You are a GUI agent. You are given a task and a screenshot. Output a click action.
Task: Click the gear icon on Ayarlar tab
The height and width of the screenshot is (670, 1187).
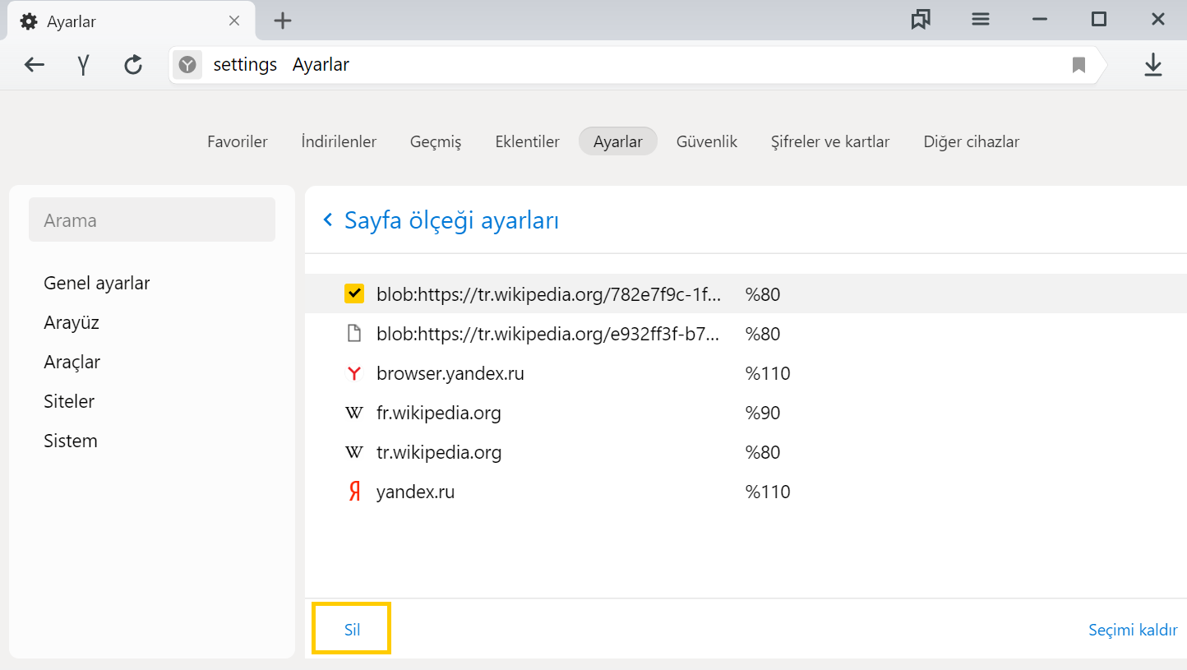29,22
